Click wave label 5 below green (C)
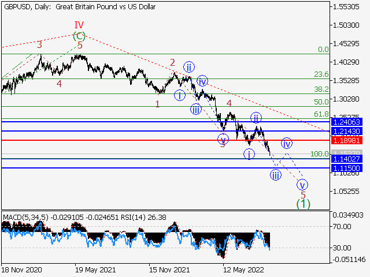The width and height of the screenshot is (370, 277). [x=80, y=45]
